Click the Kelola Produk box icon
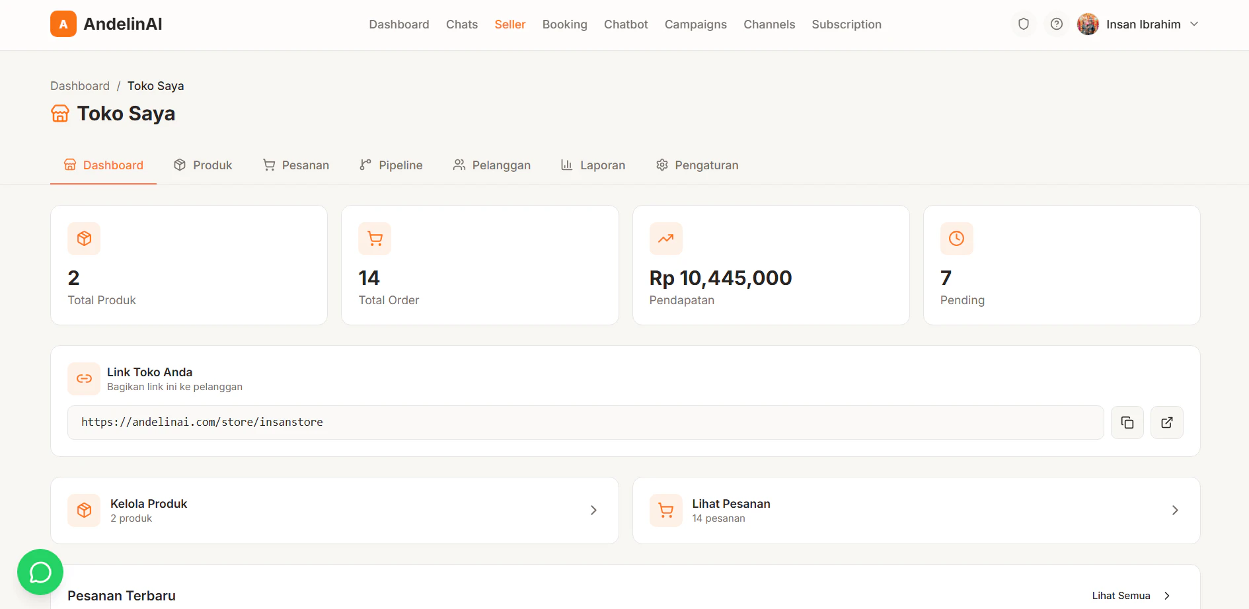Screen dimensions: 1249x609 click(x=84, y=510)
